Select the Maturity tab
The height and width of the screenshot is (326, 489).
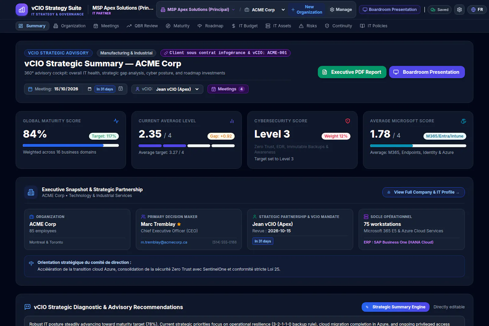(178, 26)
